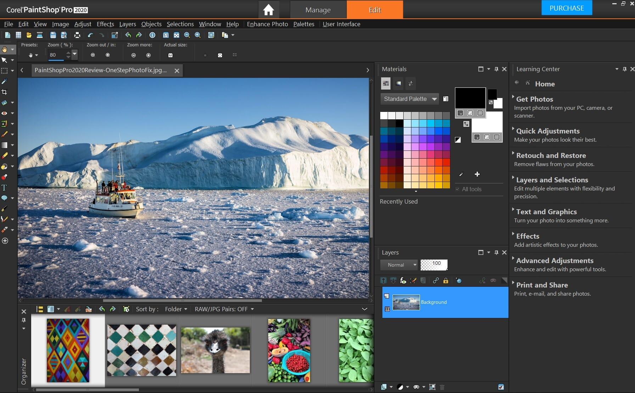The height and width of the screenshot is (393, 635).
Task: Select the Red Eye removal tool
Action: (5, 113)
